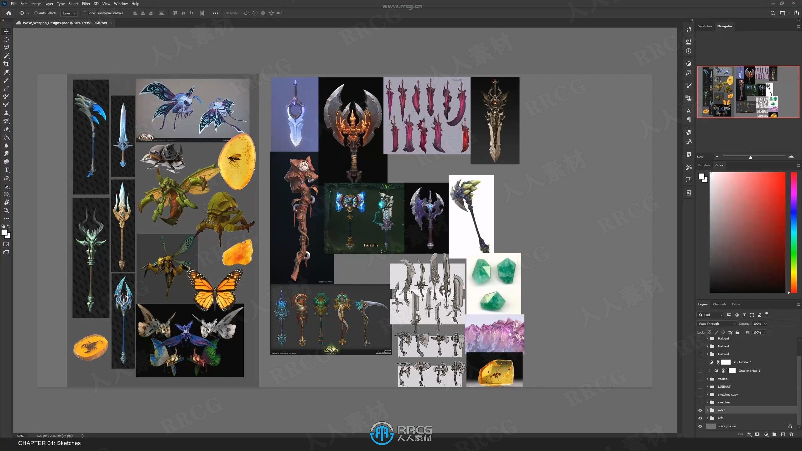The height and width of the screenshot is (451, 802).
Task: Select the Pen tool
Action: [x=6, y=178]
